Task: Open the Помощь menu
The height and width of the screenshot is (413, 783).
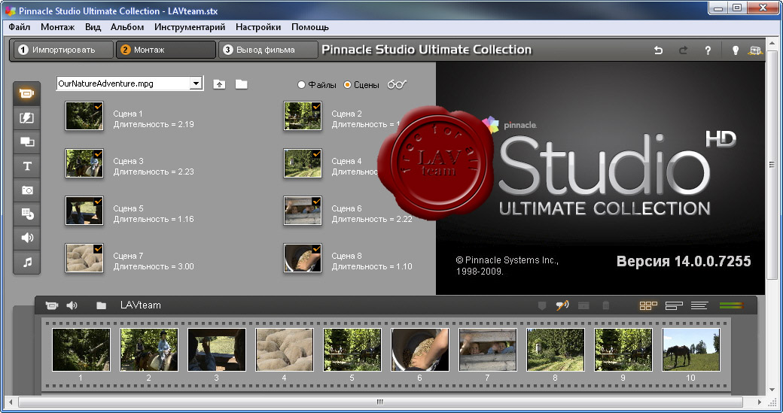Action: click(x=310, y=27)
